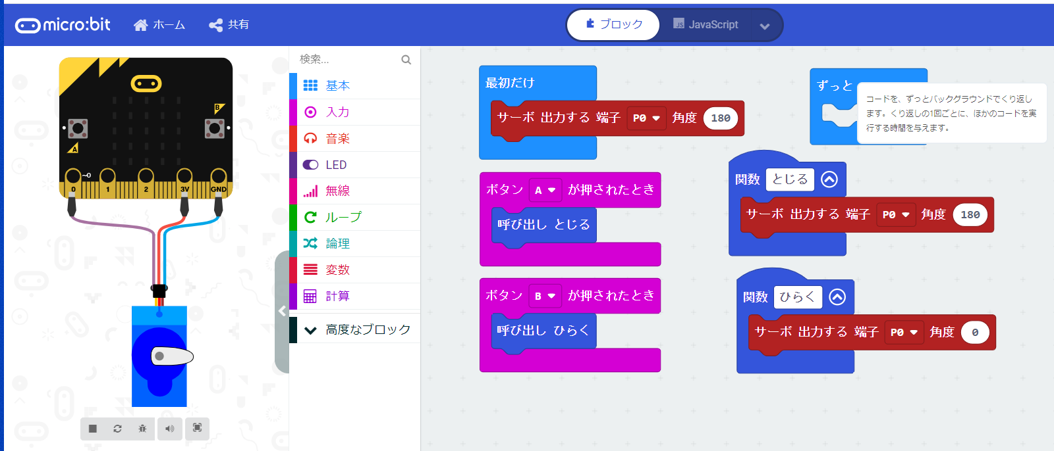Click simulated GND pin on micro:bit

219,183
